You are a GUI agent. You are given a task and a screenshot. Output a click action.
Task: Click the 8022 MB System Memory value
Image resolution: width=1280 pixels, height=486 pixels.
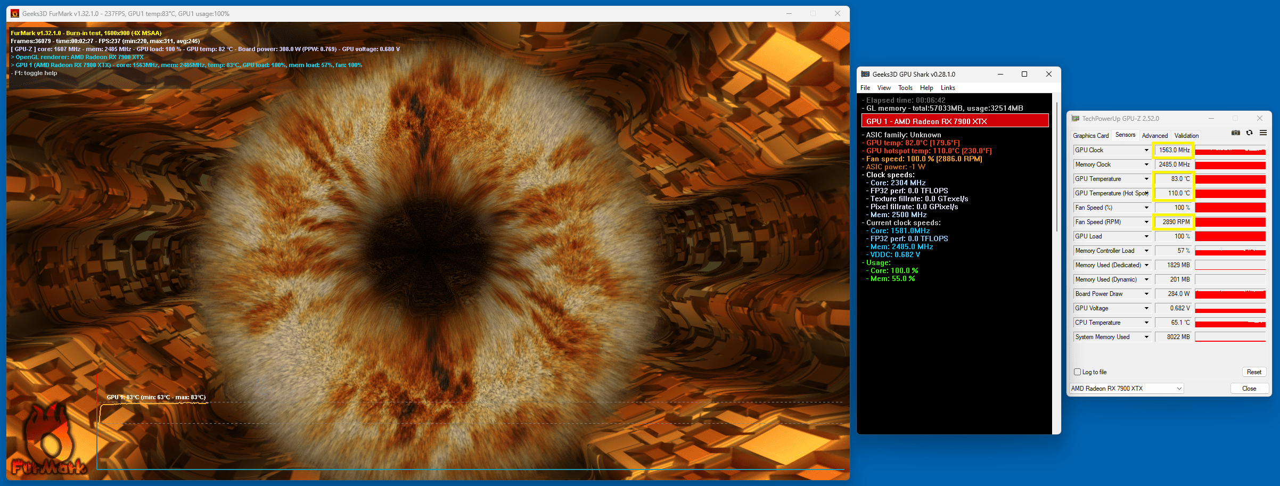tap(1173, 337)
